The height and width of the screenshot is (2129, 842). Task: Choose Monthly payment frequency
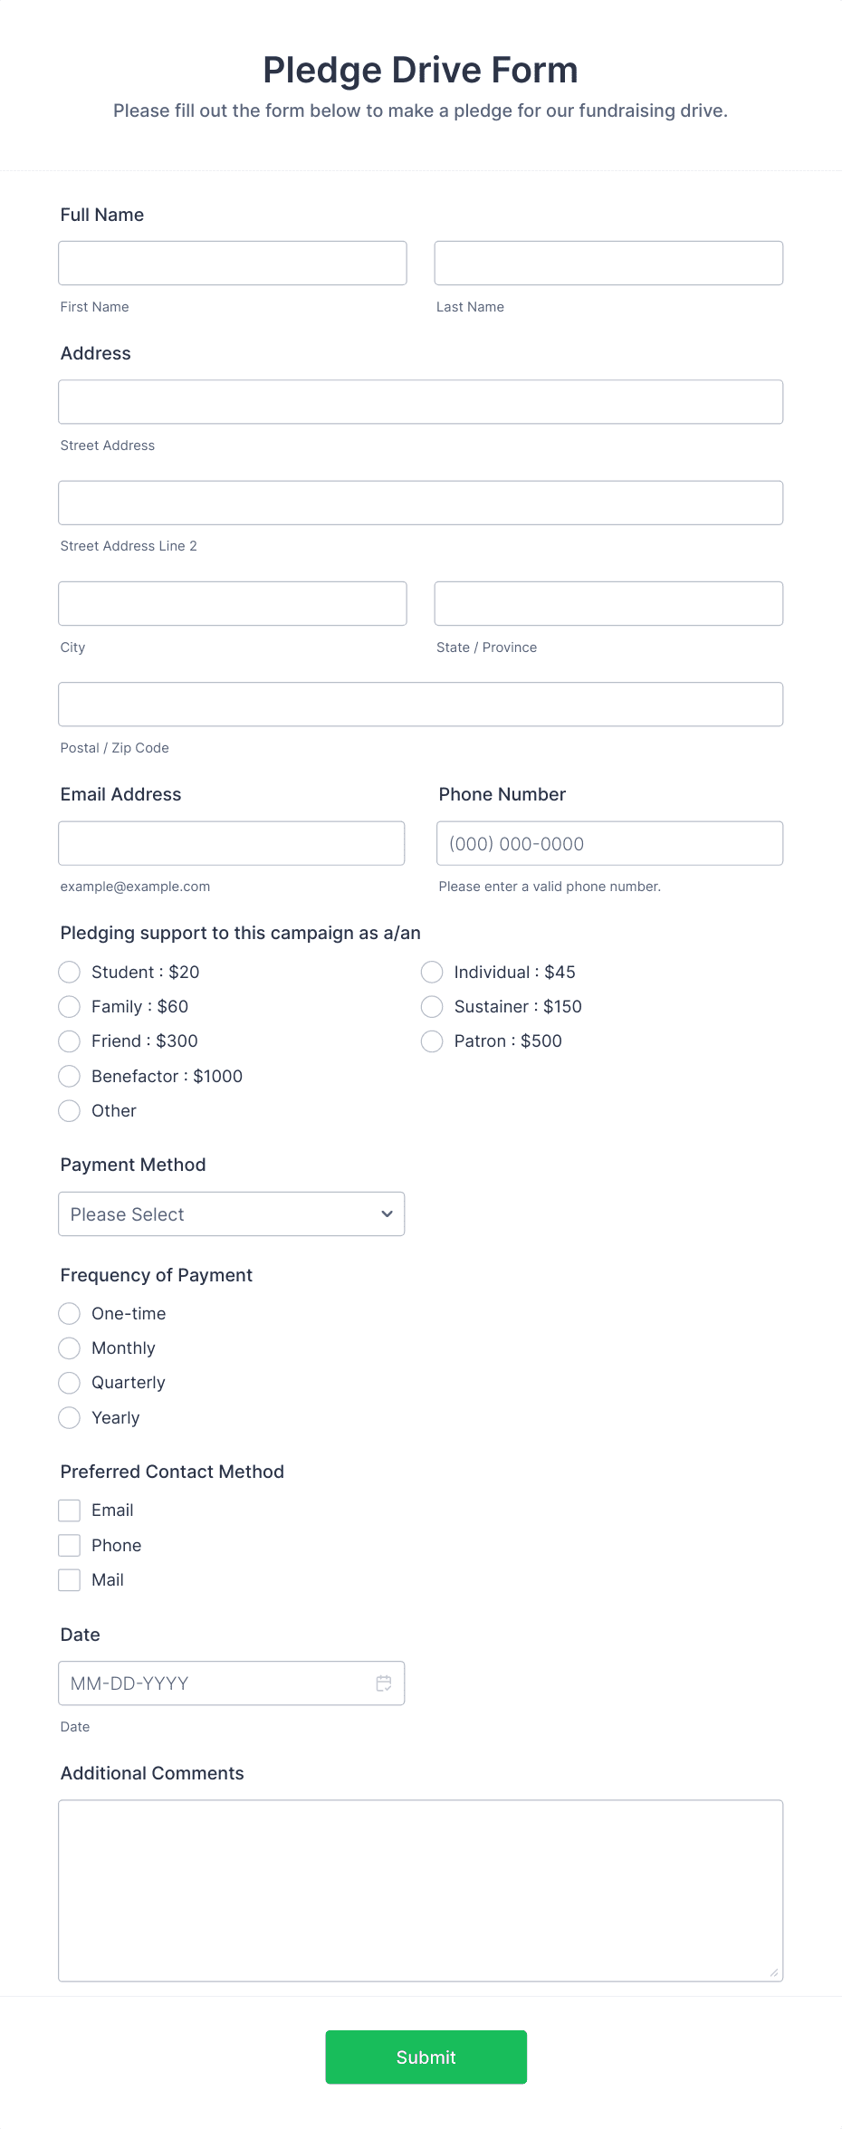point(69,1347)
